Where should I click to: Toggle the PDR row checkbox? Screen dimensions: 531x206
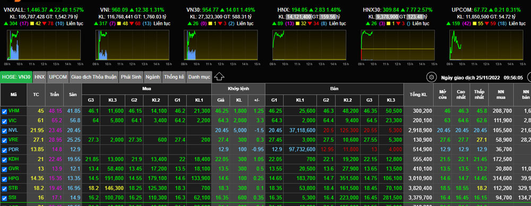point(4,150)
